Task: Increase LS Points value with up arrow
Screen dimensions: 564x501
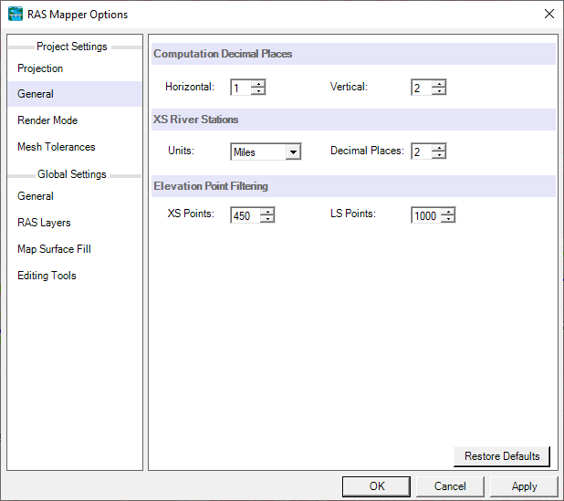Action: point(448,212)
